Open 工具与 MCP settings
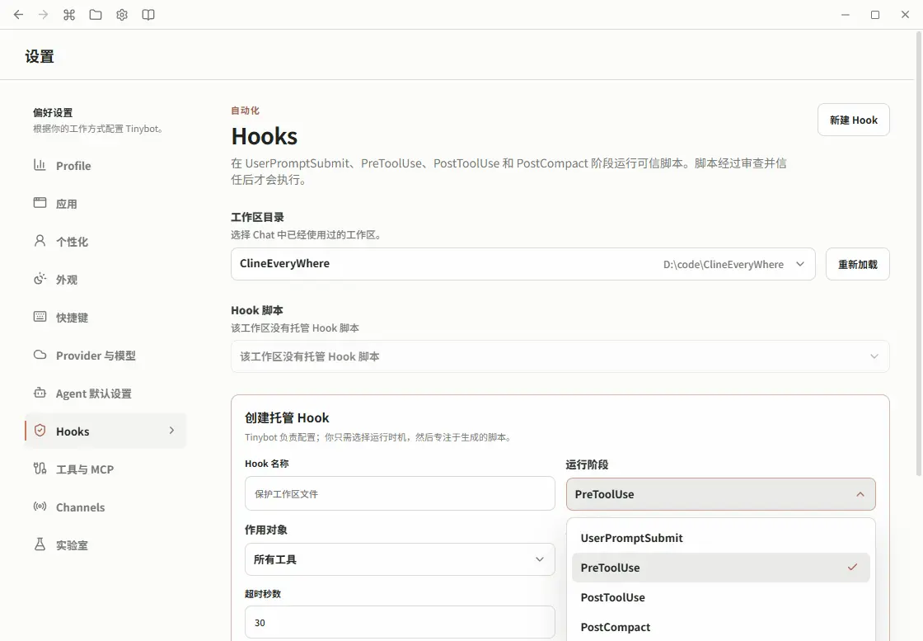 coord(105,469)
